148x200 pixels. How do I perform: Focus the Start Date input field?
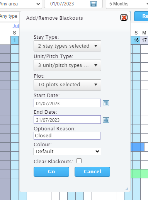pos(67,103)
